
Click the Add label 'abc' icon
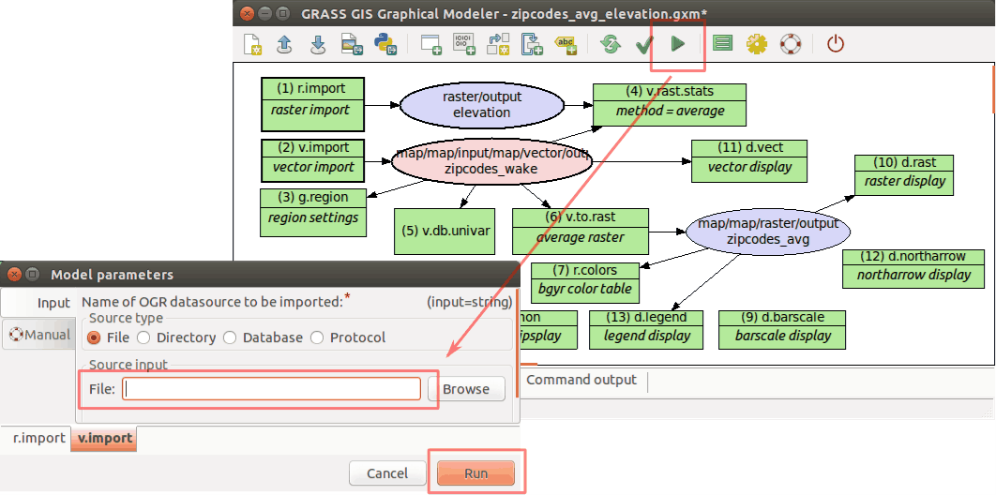pos(566,44)
